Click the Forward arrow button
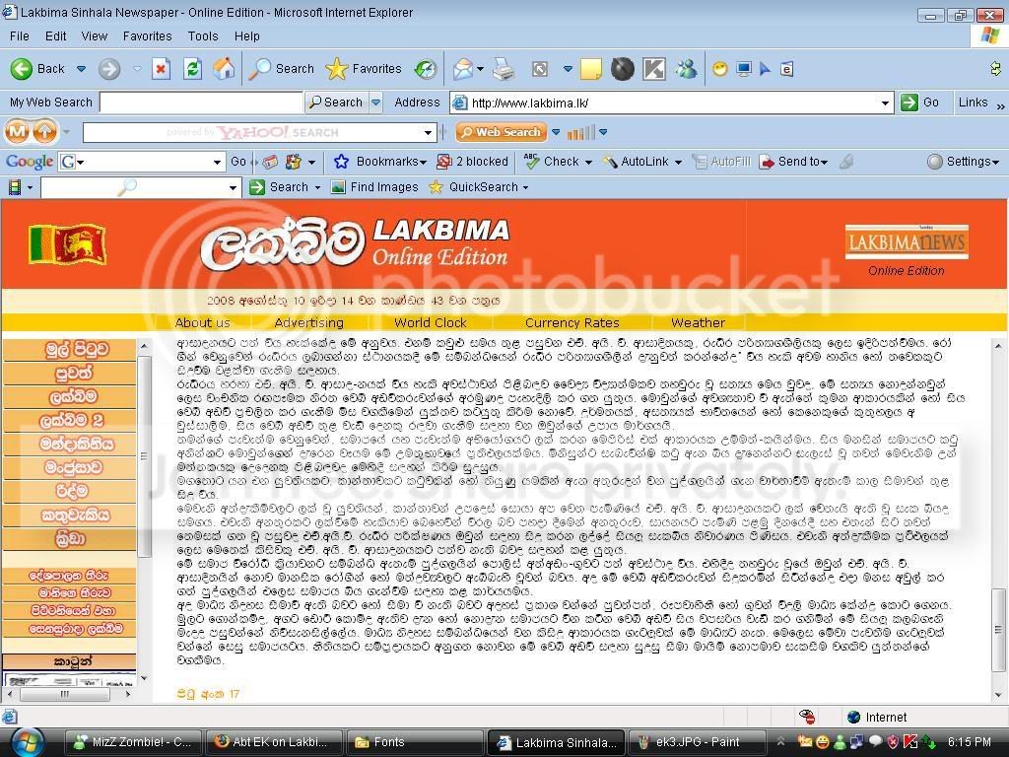Viewport: 1009px width, 757px height. coord(109,69)
